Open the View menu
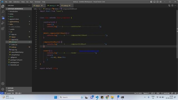Viewport: 178px width, 100px height. (23, 2)
